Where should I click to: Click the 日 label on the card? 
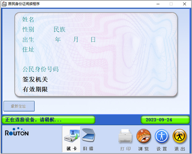(x=93, y=40)
